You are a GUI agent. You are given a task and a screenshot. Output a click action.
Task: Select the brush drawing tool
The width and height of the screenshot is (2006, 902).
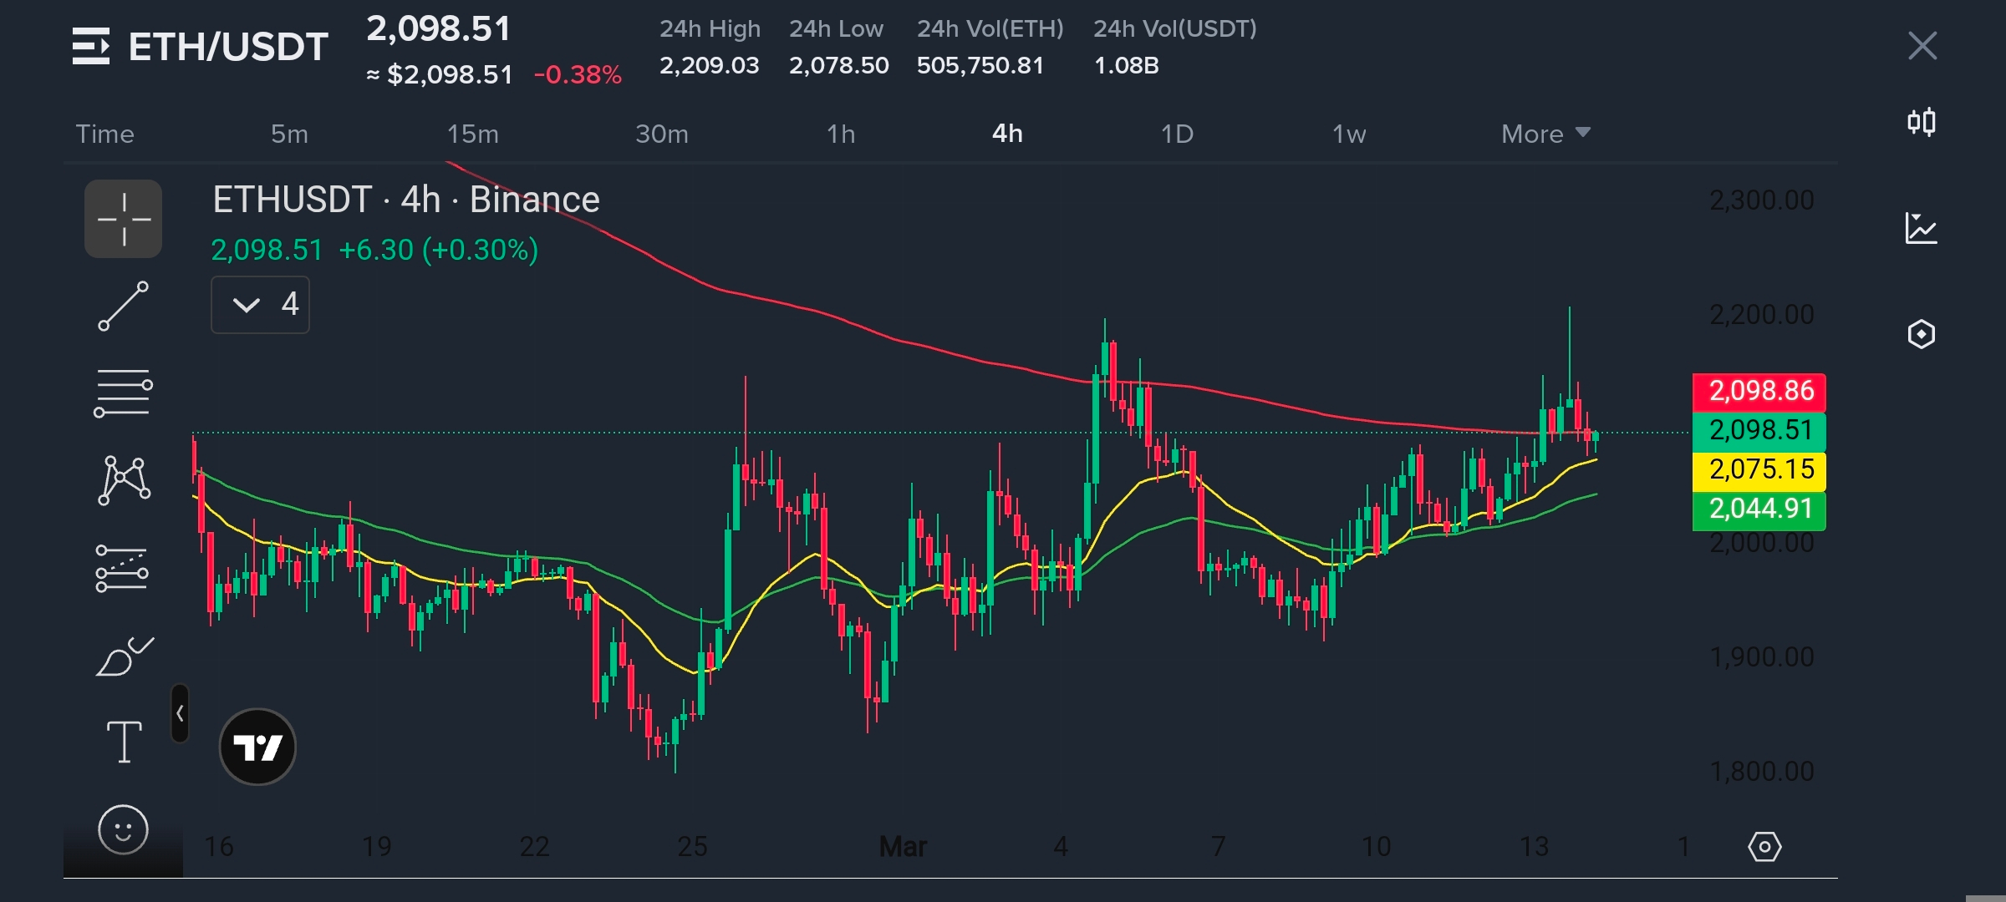click(124, 656)
